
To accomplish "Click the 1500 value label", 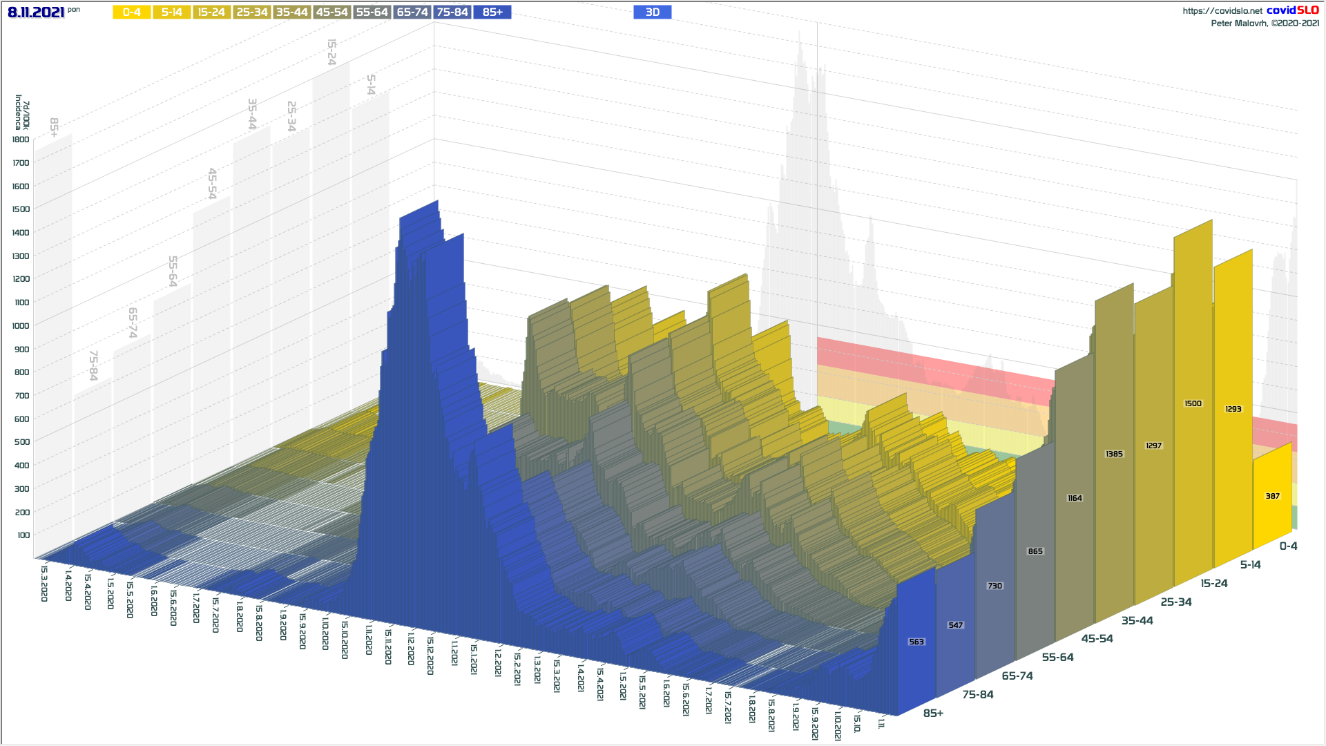I will 1193,403.
